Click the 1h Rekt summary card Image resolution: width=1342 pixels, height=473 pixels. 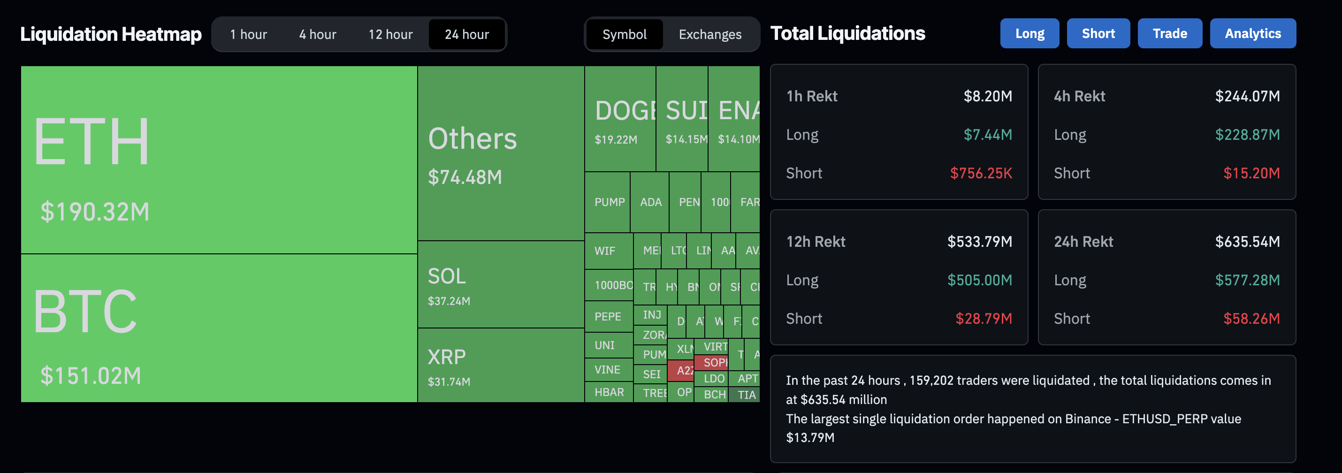coord(898,132)
